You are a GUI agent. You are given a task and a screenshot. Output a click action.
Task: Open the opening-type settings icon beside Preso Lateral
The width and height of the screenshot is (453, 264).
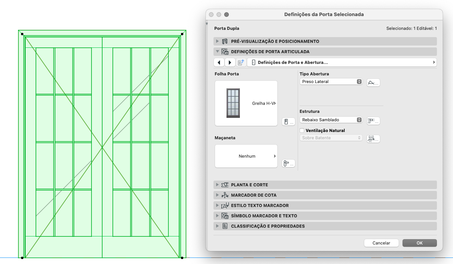(x=373, y=83)
